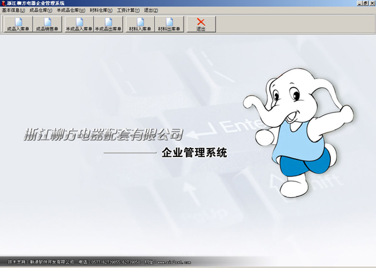This screenshot has width=376, height=268.
Task: Click the 成品销售单 document icon
Action: 48,24
